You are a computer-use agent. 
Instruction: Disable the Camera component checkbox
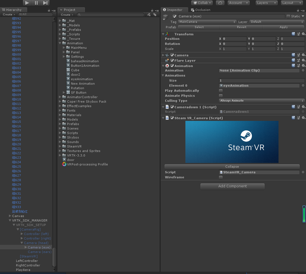[x=172, y=55]
